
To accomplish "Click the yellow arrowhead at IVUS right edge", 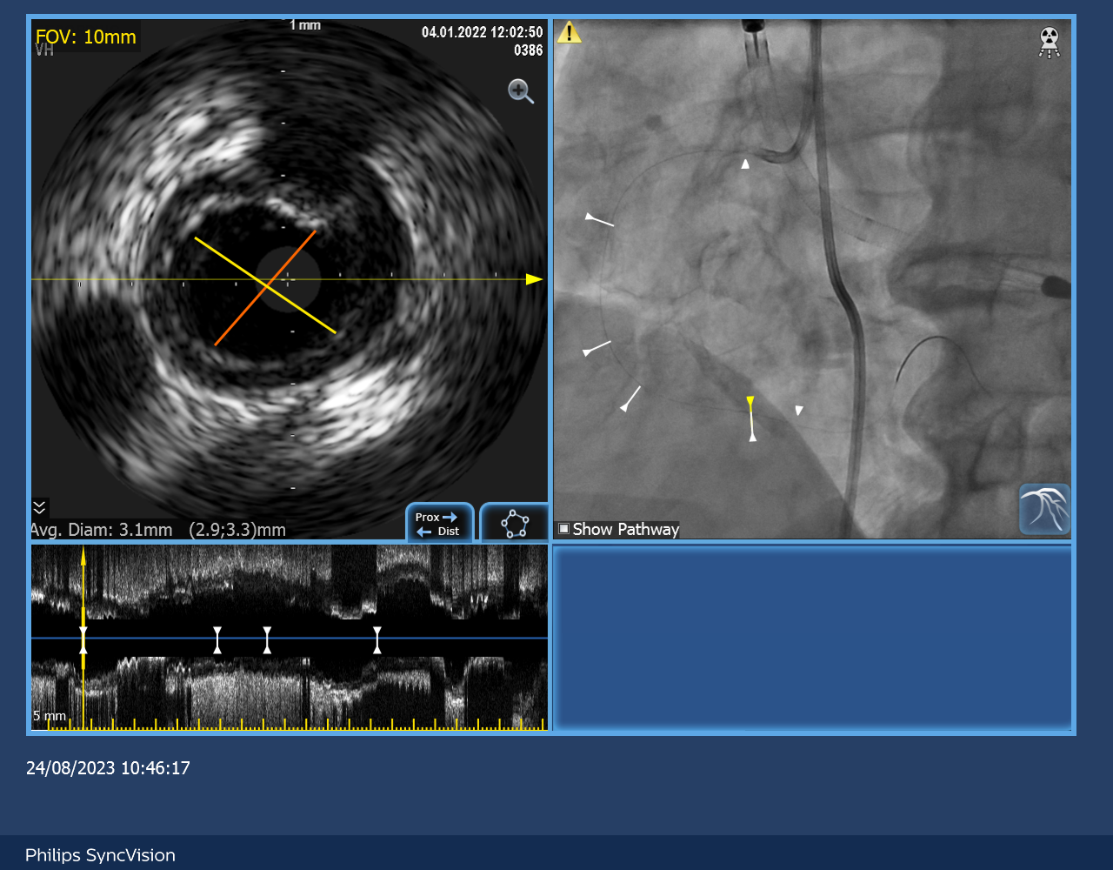I will click(534, 279).
